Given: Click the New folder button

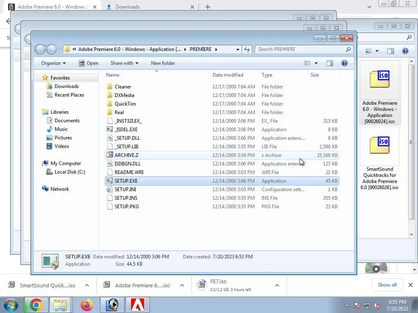Looking at the screenshot, I should pyautogui.click(x=163, y=63).
